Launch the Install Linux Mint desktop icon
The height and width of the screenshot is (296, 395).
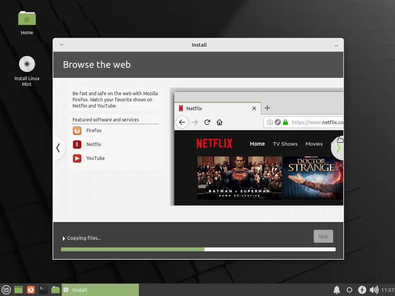click(27, 71)
